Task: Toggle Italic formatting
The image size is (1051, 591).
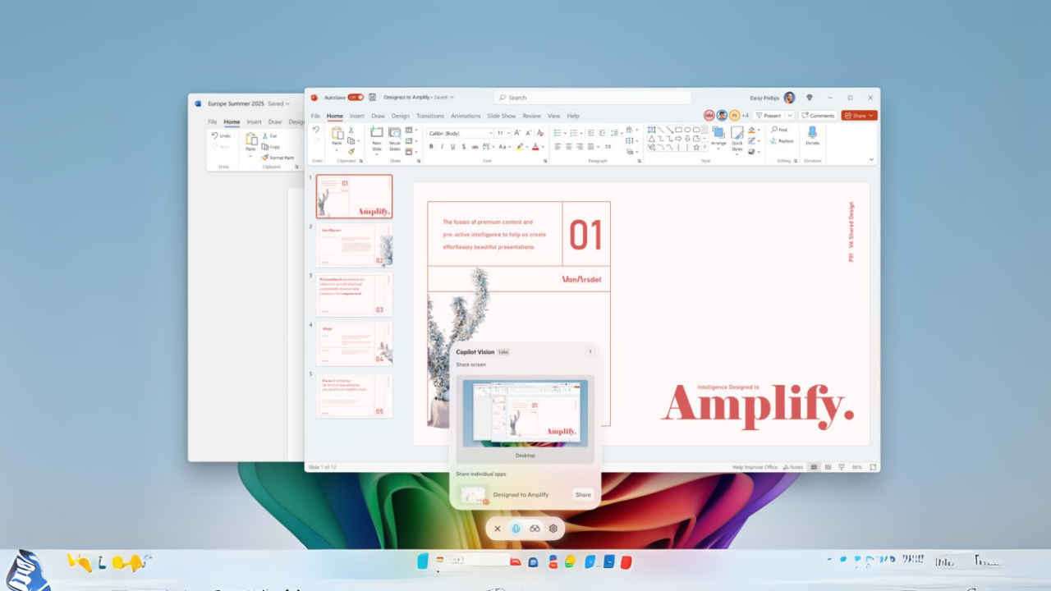Action: [x=442, y=147]
